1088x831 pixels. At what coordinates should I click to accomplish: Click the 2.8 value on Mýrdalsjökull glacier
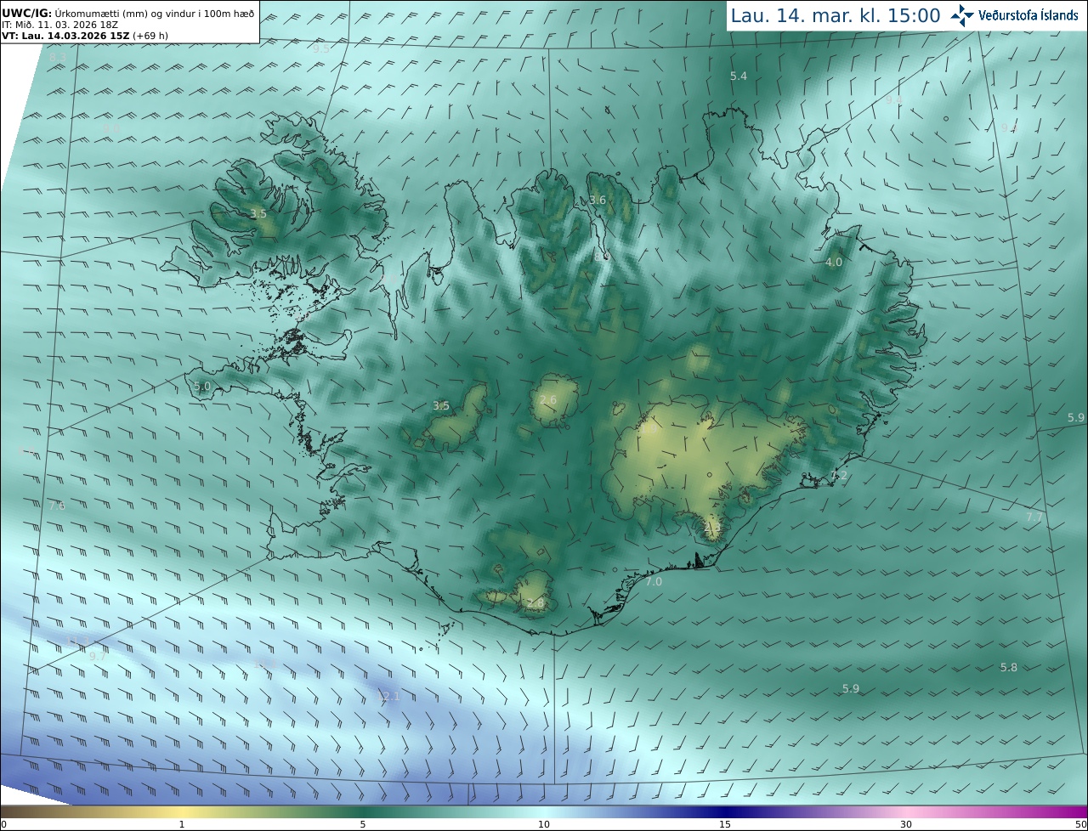tap(535, 603)
